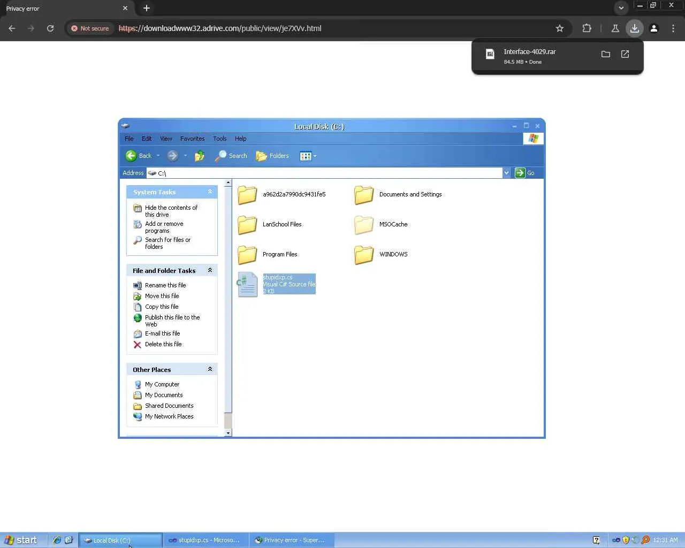This screenshot has height=548, width=685.
Task: Show Interface-4029.rar in folder
Action: pos(606,54)
